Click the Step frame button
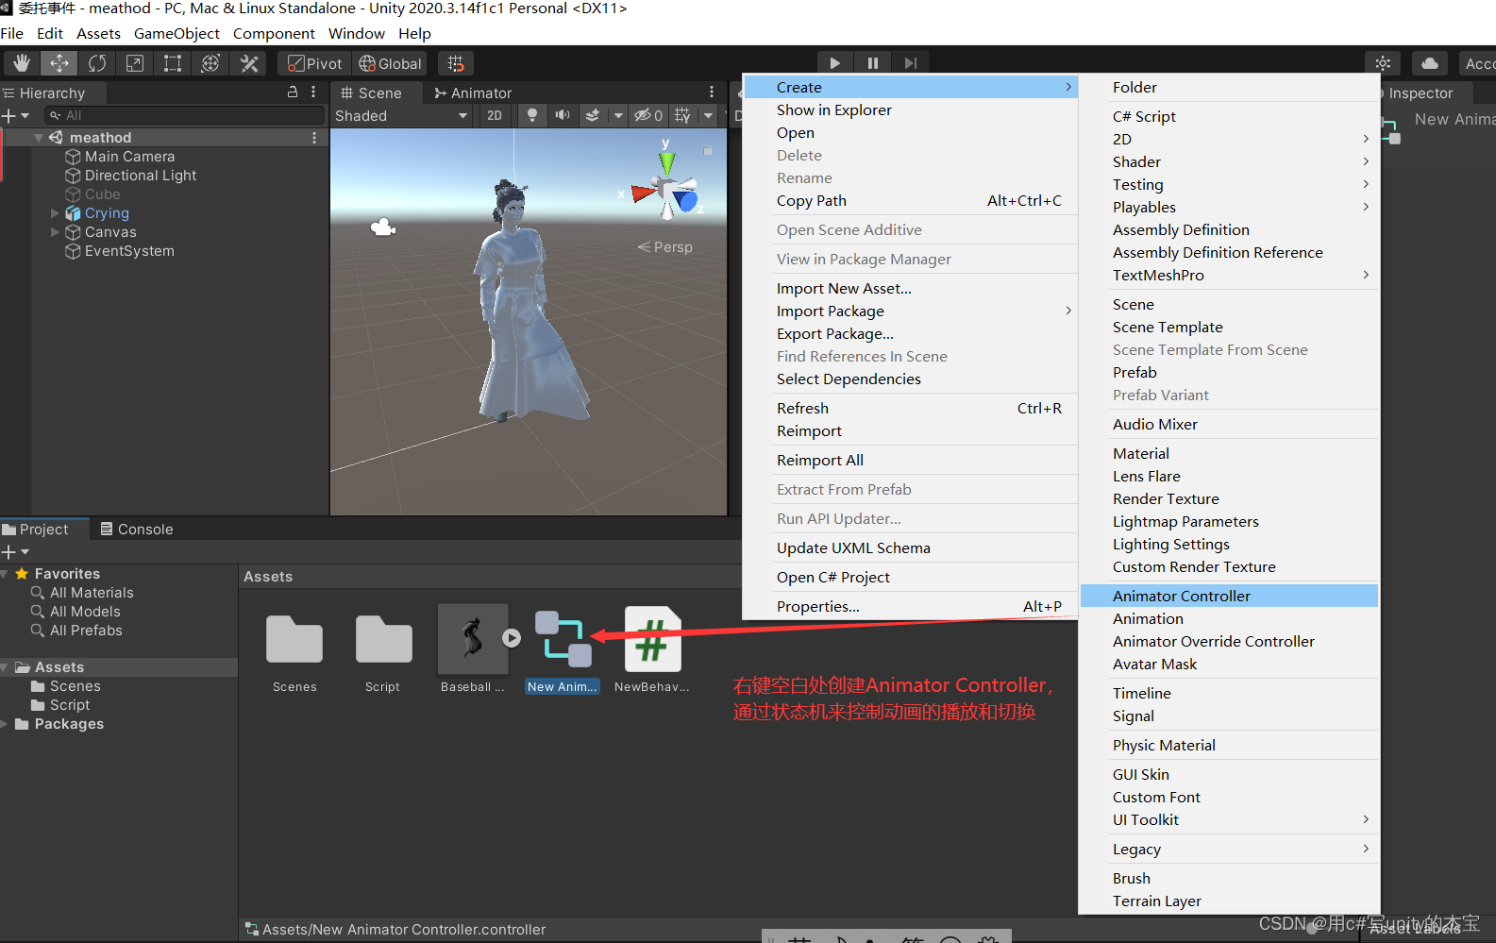The image size is (1496, 943). [x=910, y=63]
